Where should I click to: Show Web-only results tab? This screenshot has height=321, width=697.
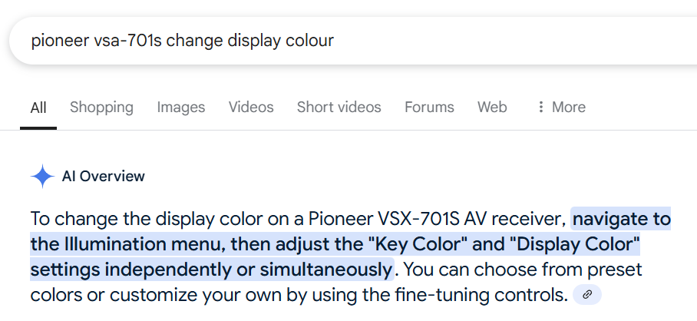click(x=492, y=108)
